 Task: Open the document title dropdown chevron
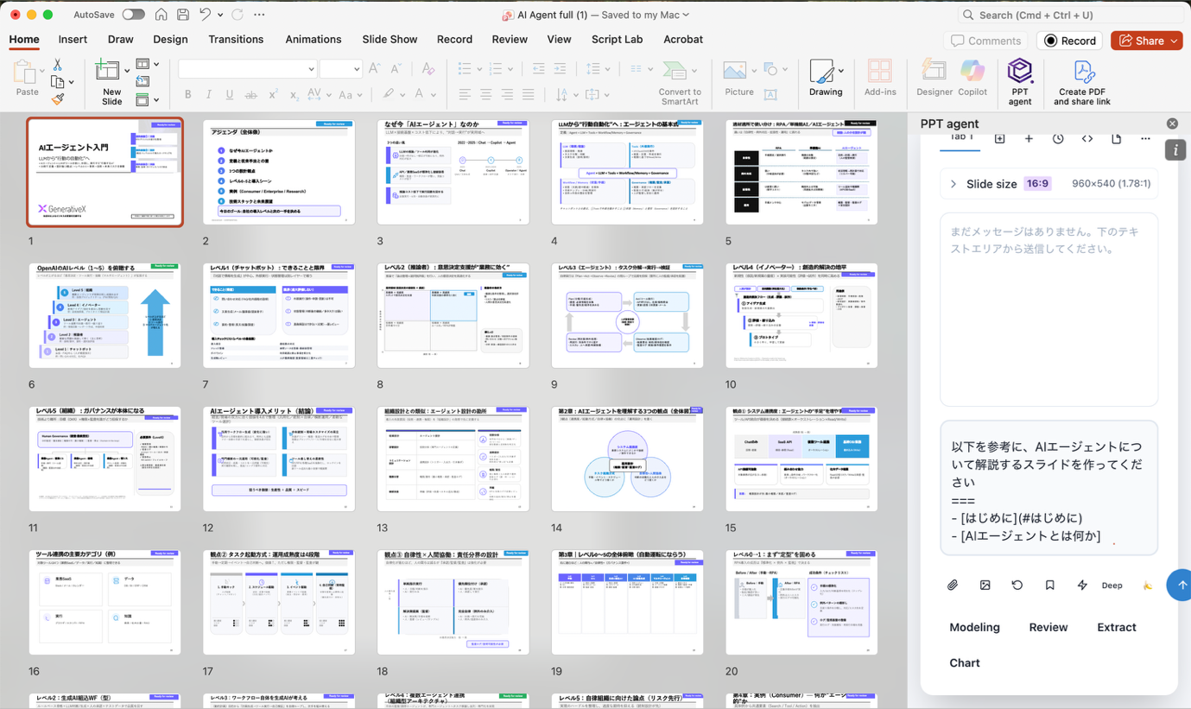click(687, 15)
